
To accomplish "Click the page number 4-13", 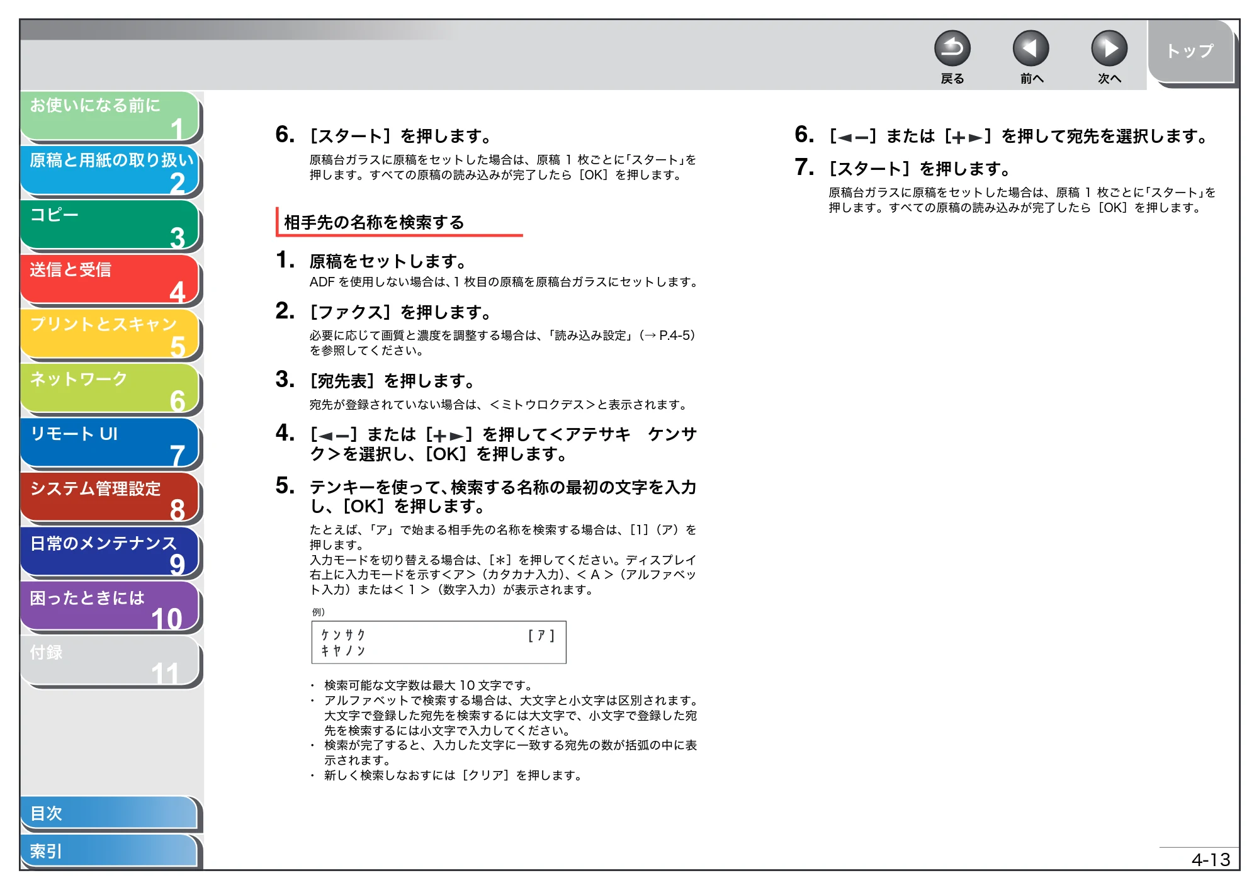I will 1211,860.
